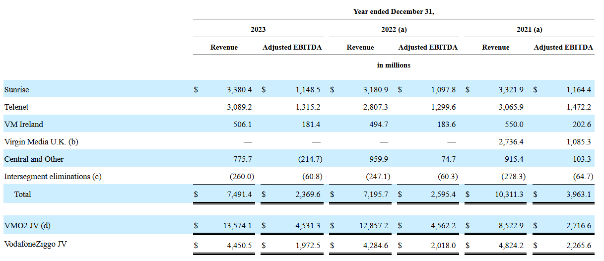The height and width of the screenshot is (261, 604).
Task: Click Telenet 2023 Adjusted EBITDA 1,315.2
Action: click(308, 107)
